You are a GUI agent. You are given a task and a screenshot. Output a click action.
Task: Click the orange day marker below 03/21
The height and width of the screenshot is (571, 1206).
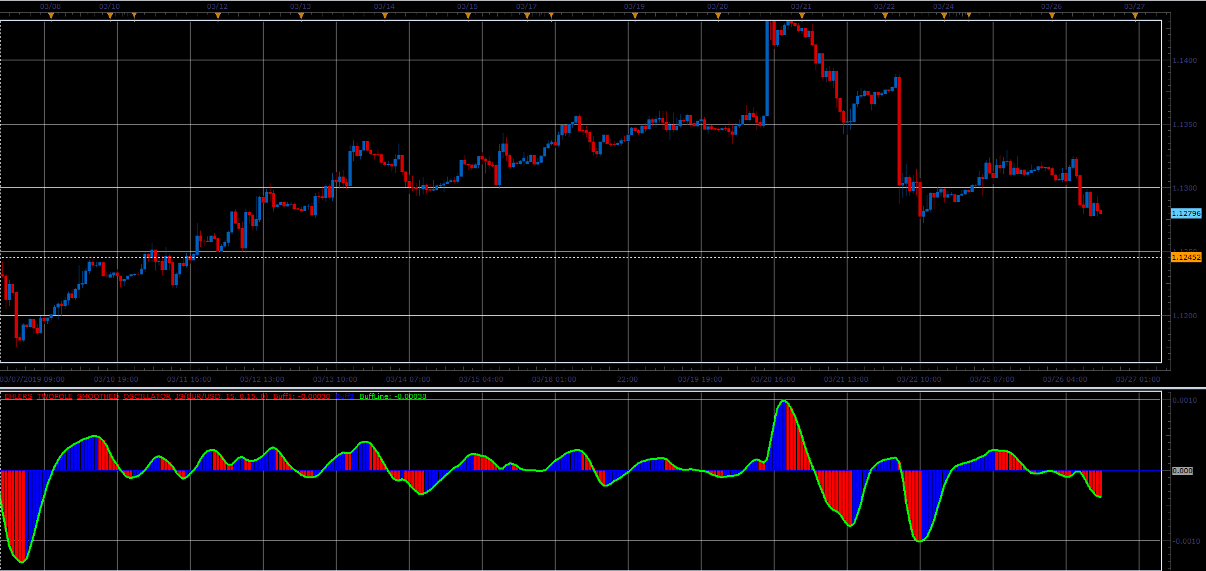point(802,17)
